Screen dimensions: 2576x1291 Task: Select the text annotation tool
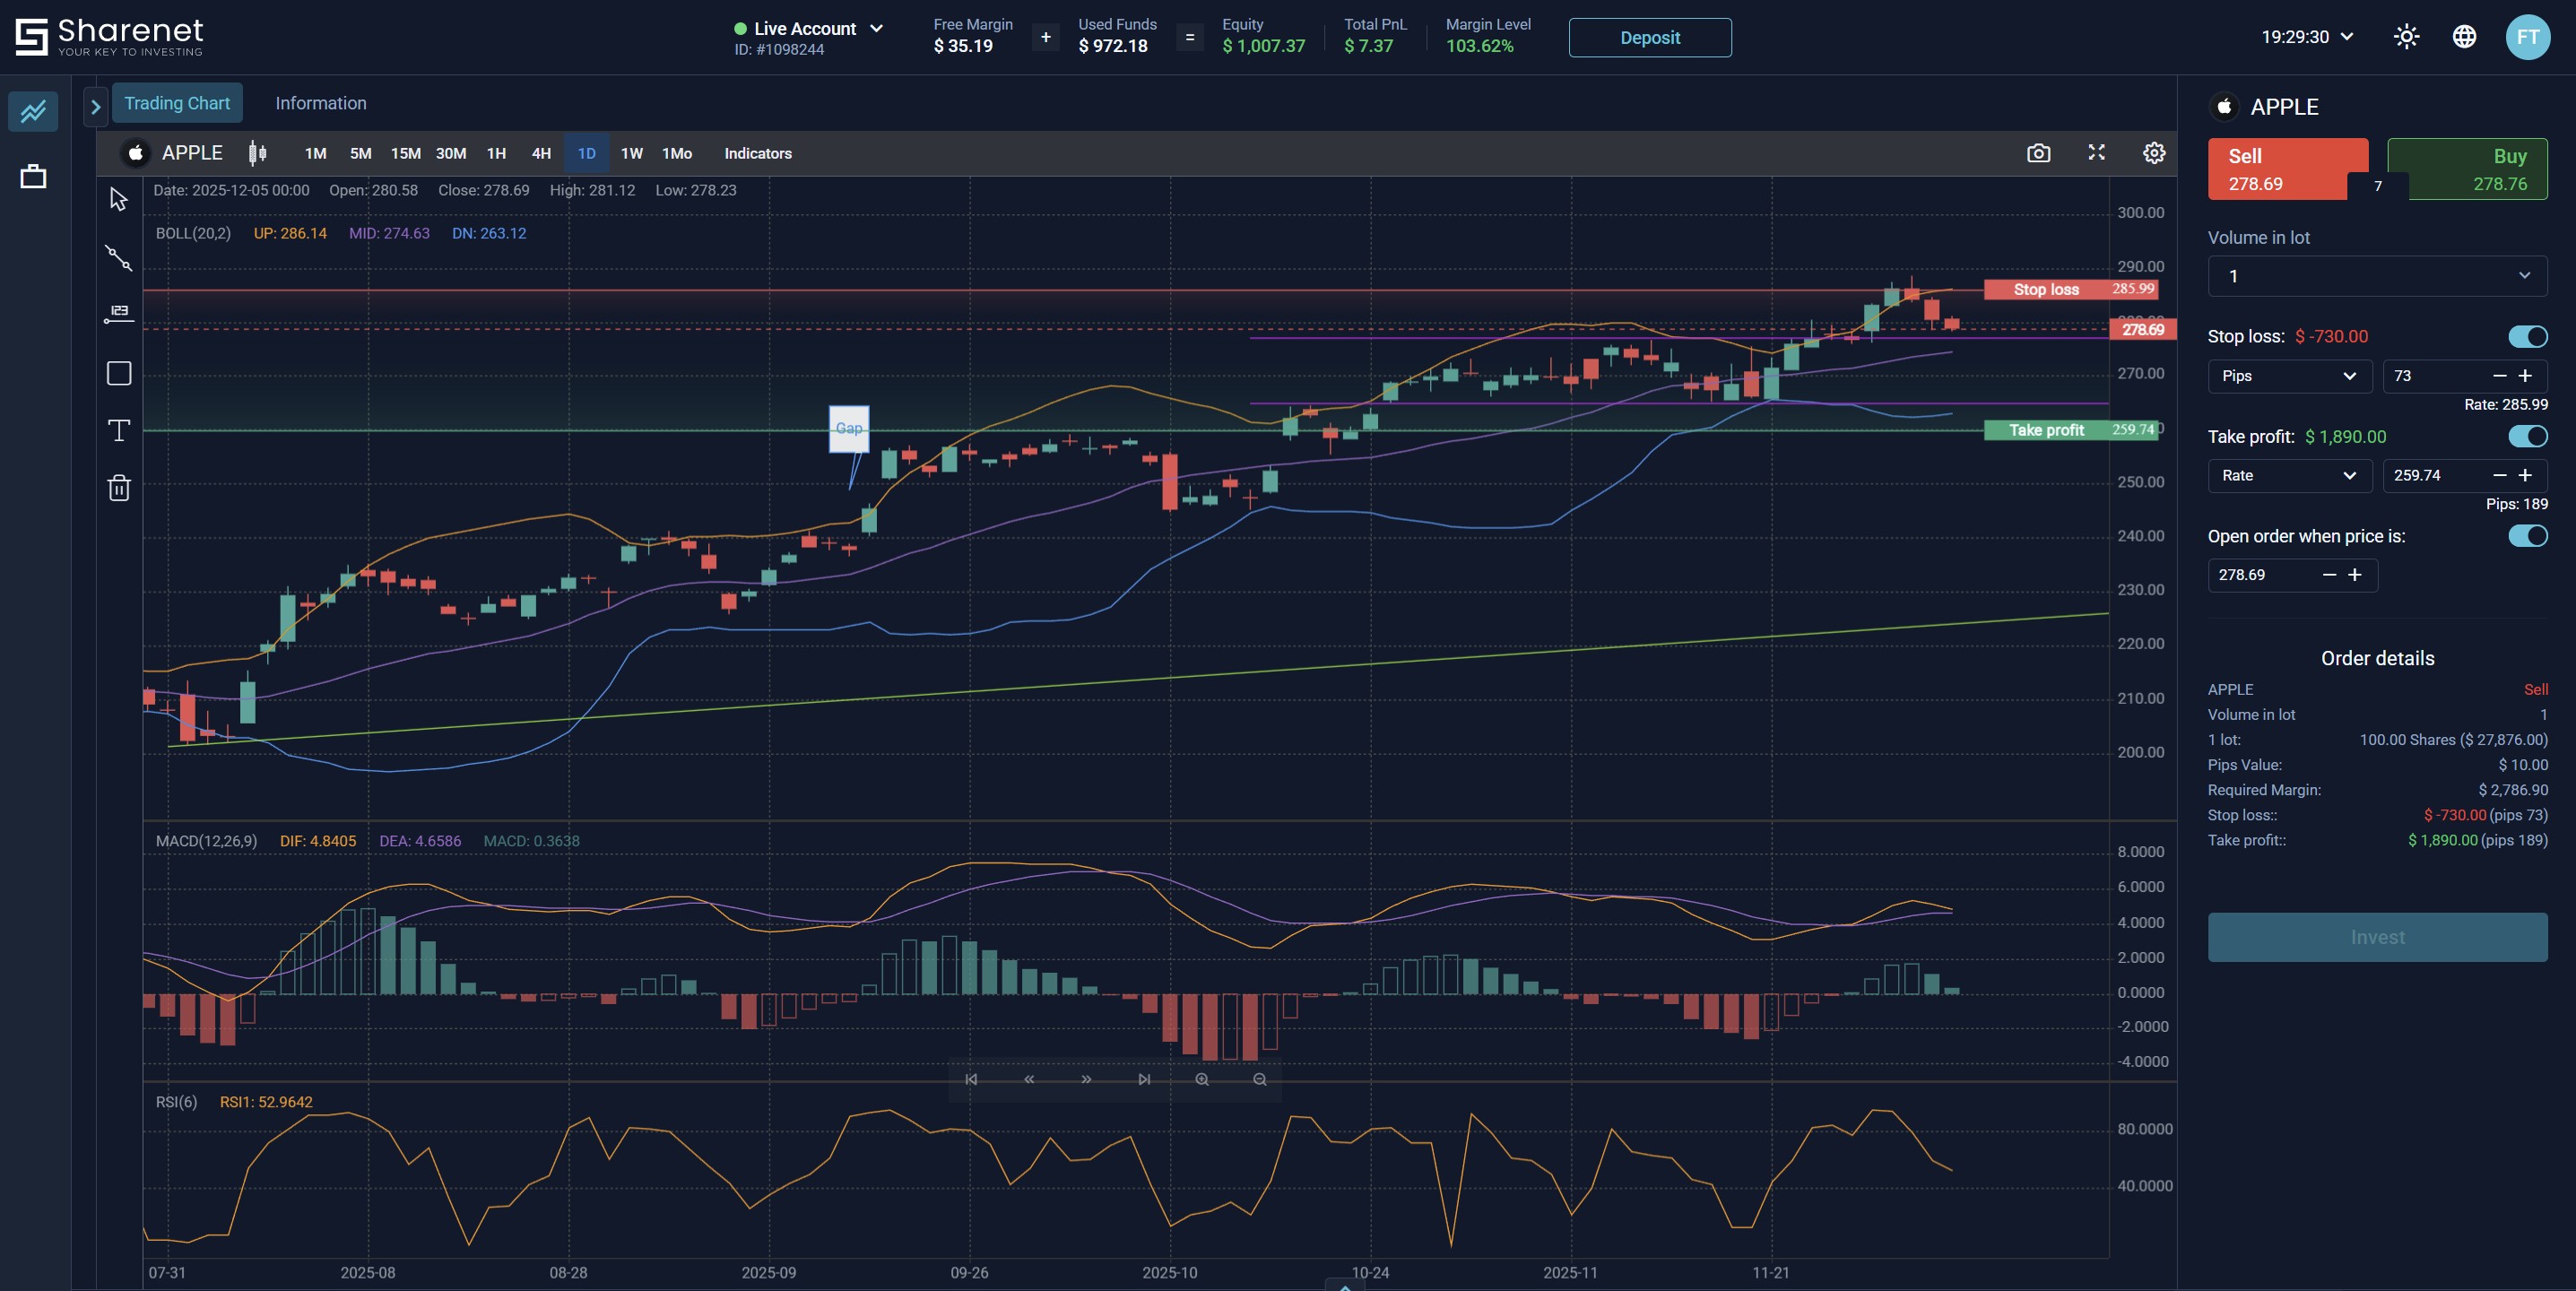pos(118,430)
